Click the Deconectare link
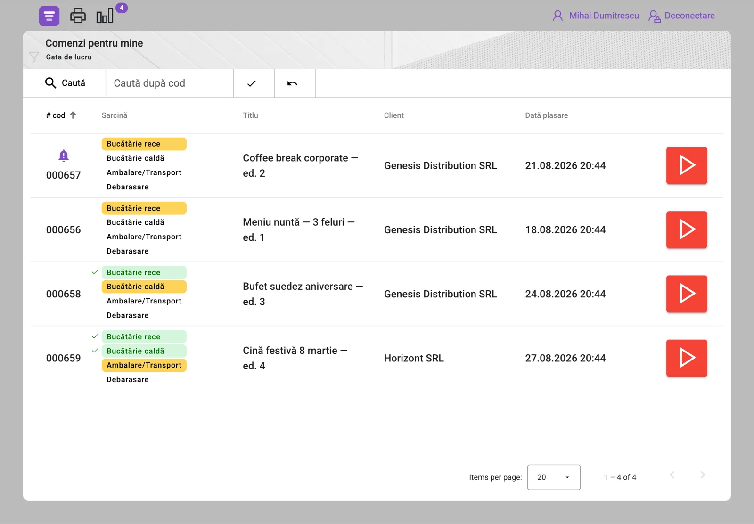 point(689,16)
